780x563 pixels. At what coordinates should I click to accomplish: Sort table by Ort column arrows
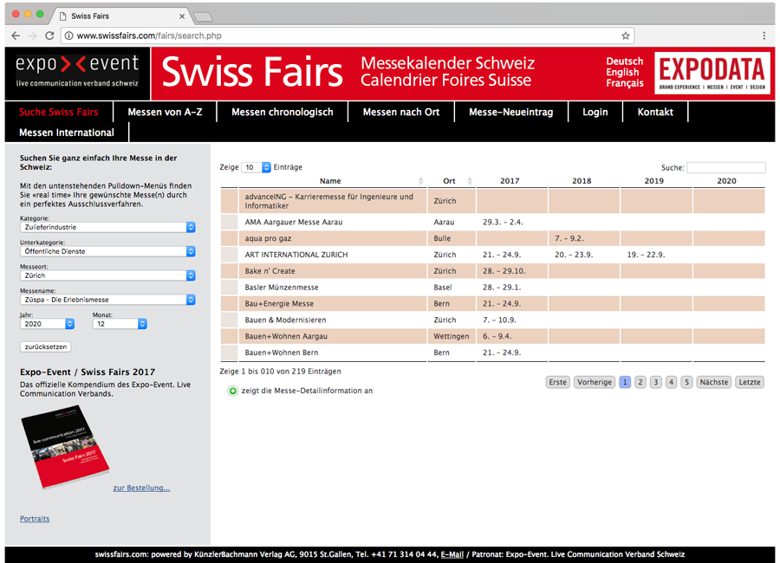point(470,181)
